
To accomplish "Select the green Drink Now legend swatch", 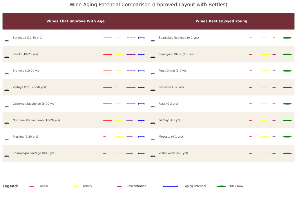I will tap(221, 186).
